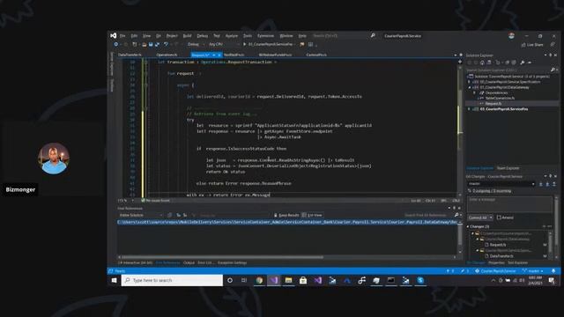Collapse the Changes section
The width and height of the screenshot is (564, 317).
468,227
